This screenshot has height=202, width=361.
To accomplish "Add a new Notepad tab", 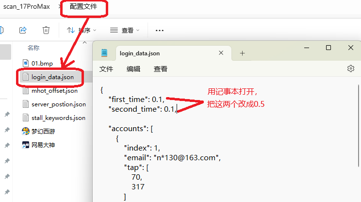I will [x=243, y=53].
